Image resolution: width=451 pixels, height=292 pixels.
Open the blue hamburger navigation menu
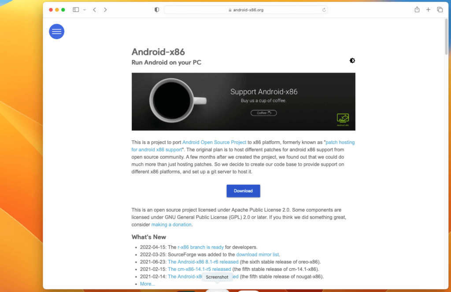click(56, 31)
